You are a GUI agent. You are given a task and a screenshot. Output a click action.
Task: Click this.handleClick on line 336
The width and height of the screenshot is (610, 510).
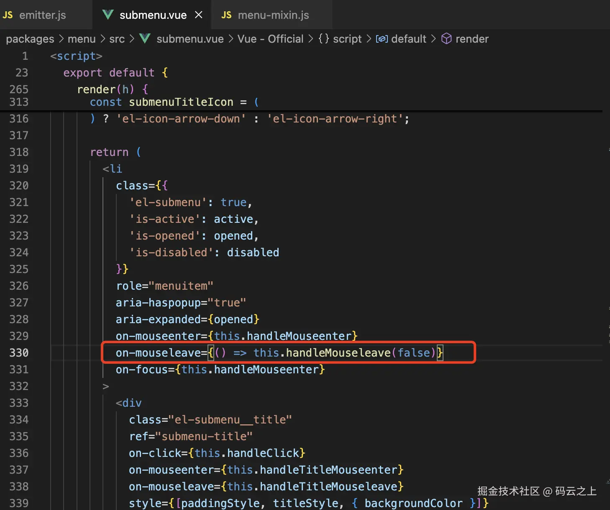(x=247, y=453)
